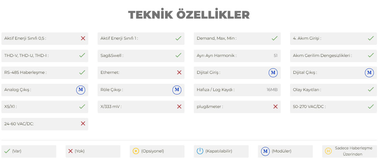Click the green checkmark for Aktif Enerji Sınıfı 1
The width and height of the screenshot is (378, 159).
[x=178, y=38]
